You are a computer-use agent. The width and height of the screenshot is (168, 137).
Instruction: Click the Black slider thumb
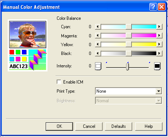coord(129,53)
